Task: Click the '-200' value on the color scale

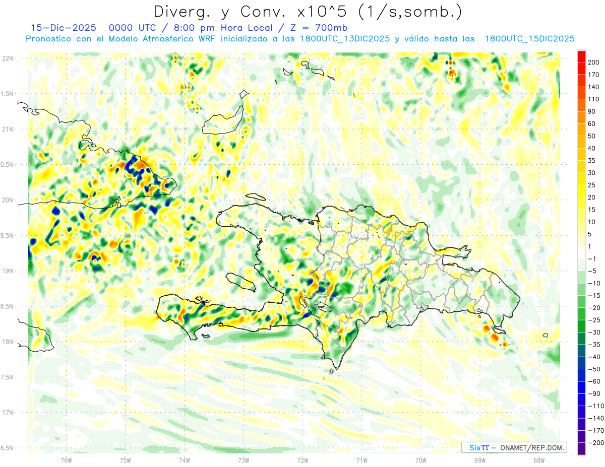Action: point(597,443)
